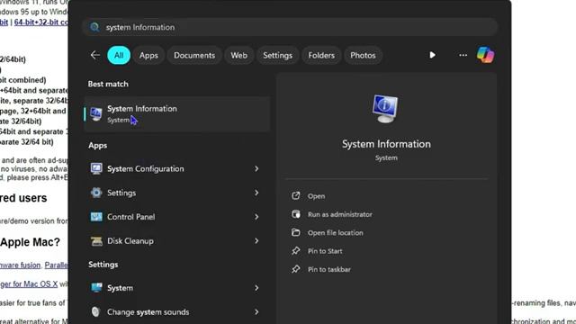Click the Mac OS X link in background page

tap(29, 284)
